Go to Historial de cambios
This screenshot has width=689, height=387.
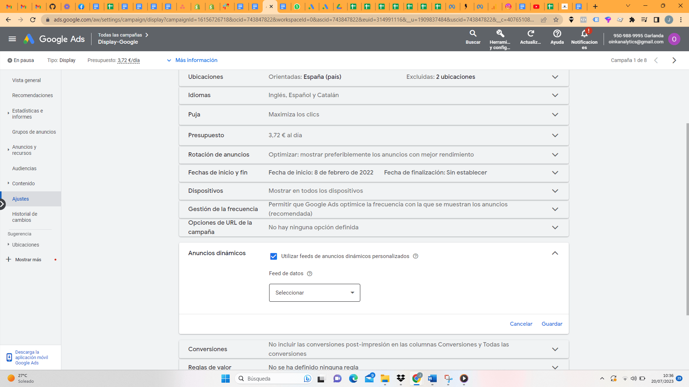[25, 217]
